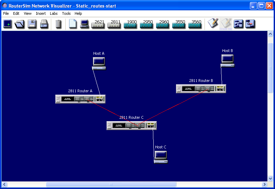
Task: Open the Help menu
Action: point(78,13)
